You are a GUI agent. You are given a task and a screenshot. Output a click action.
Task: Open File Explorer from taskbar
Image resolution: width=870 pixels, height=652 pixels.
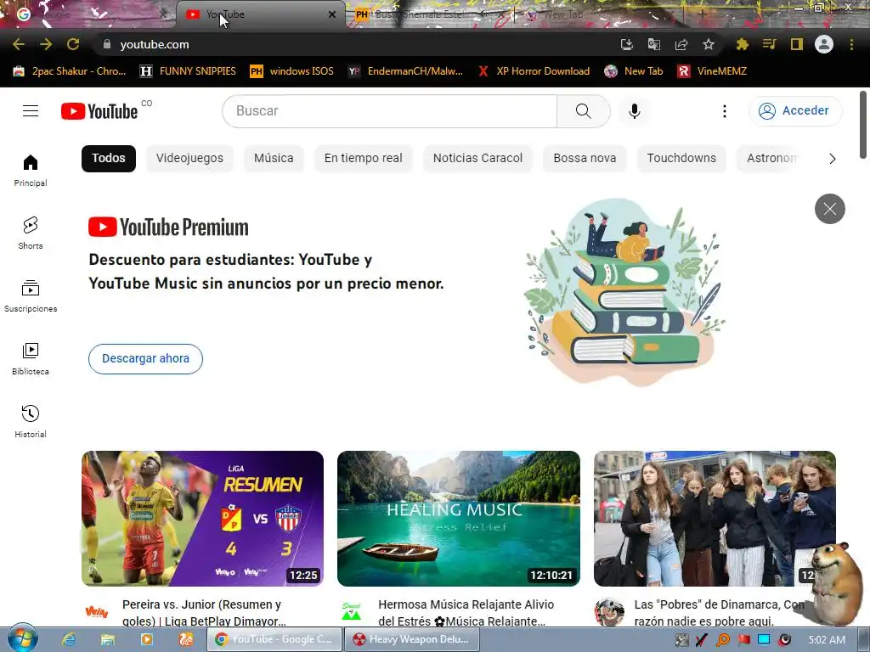[x=108, y=639]
